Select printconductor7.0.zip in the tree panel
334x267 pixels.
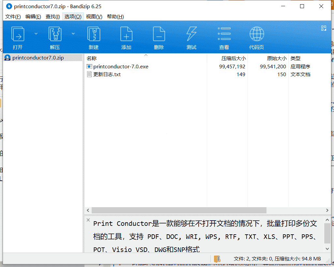coord(43,58)
